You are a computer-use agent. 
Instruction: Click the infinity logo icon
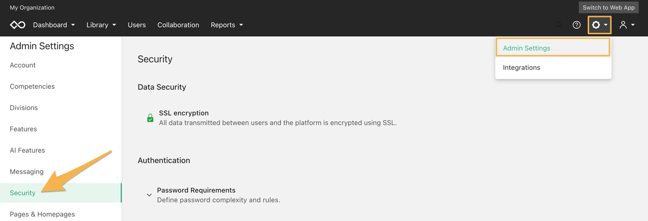pos(17,25)
